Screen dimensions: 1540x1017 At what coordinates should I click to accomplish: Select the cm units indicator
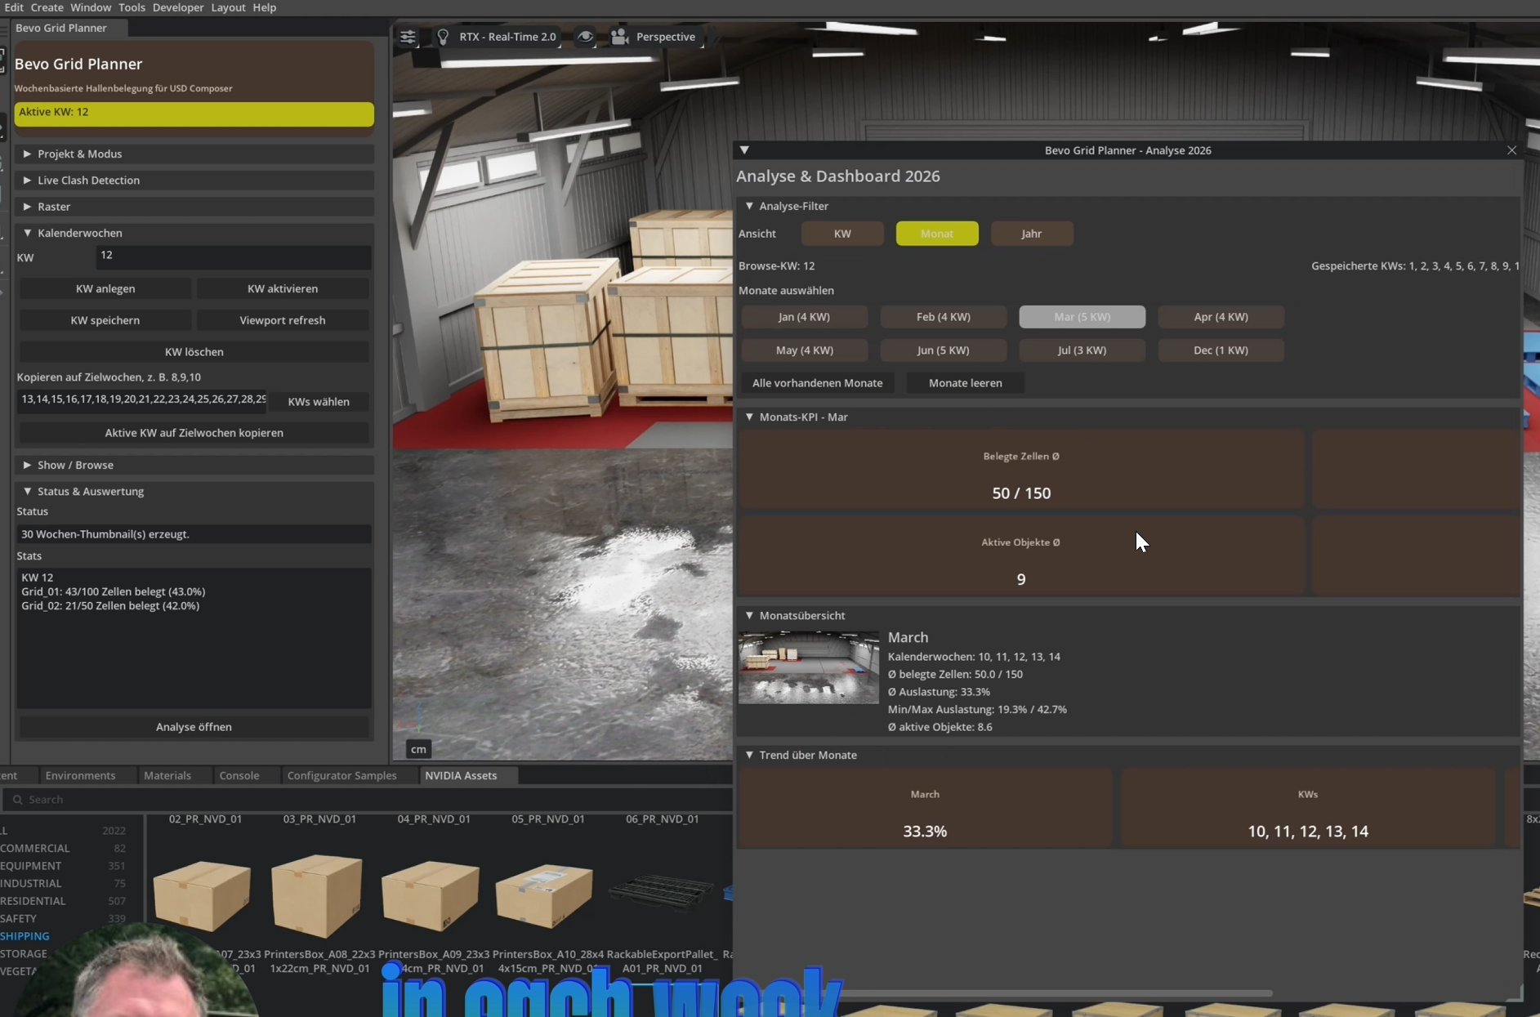click(418, 749)
